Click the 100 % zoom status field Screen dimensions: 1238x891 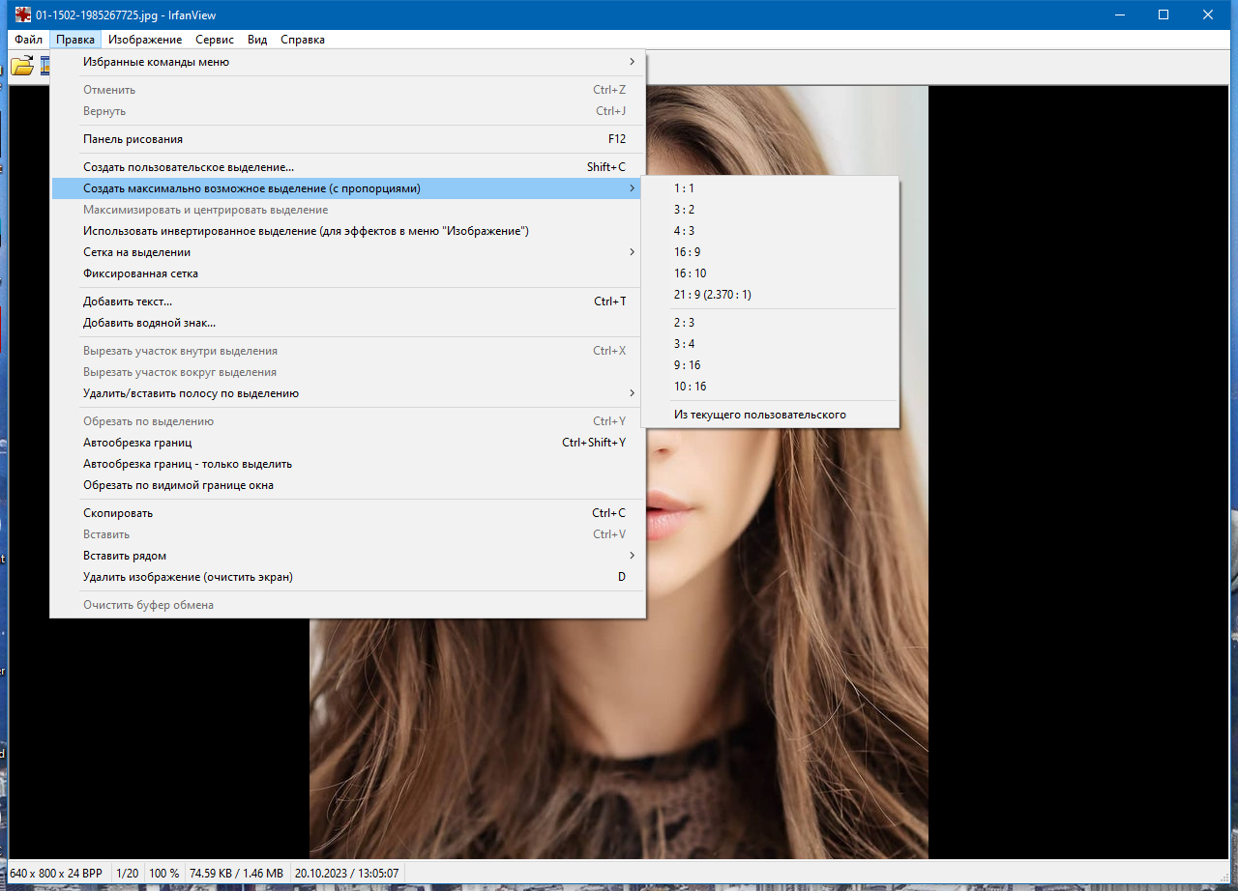point(163,873)
